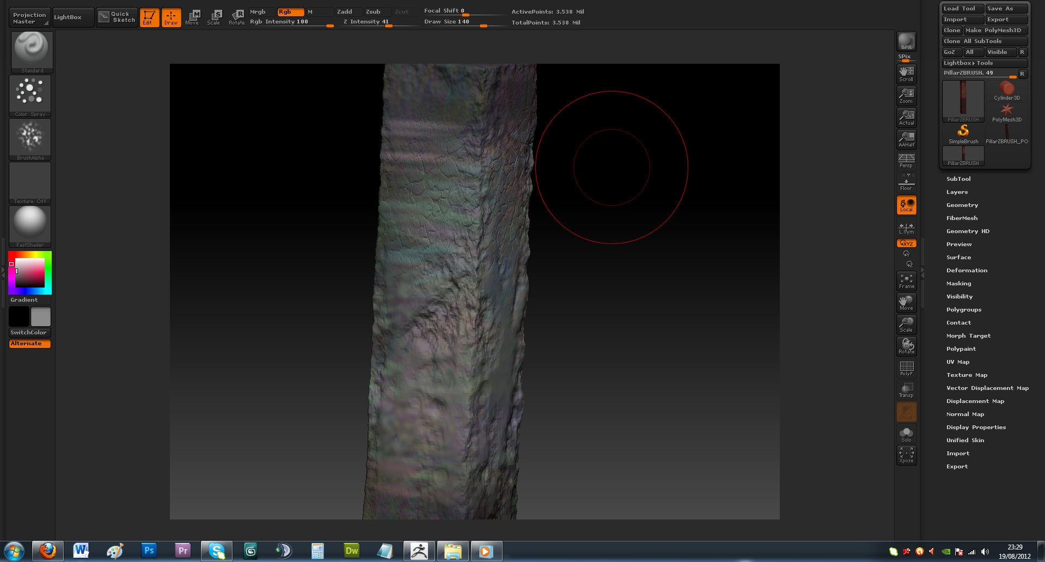The height and width of the screenshot is (562, 1045).
Task: Enable Transp mode on the right shelf
Action: 906,388
